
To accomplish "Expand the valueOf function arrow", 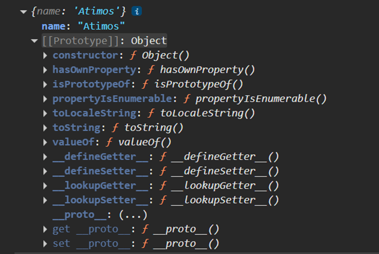I will [x=45, y=142].
